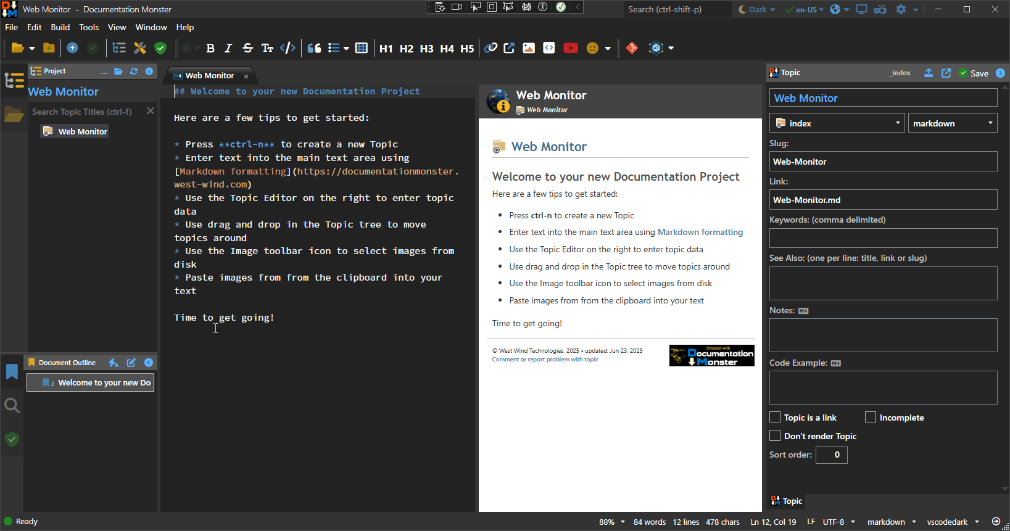1010x531 pixels.
Task: Open the Tools menu
Action: click(89, 27)
